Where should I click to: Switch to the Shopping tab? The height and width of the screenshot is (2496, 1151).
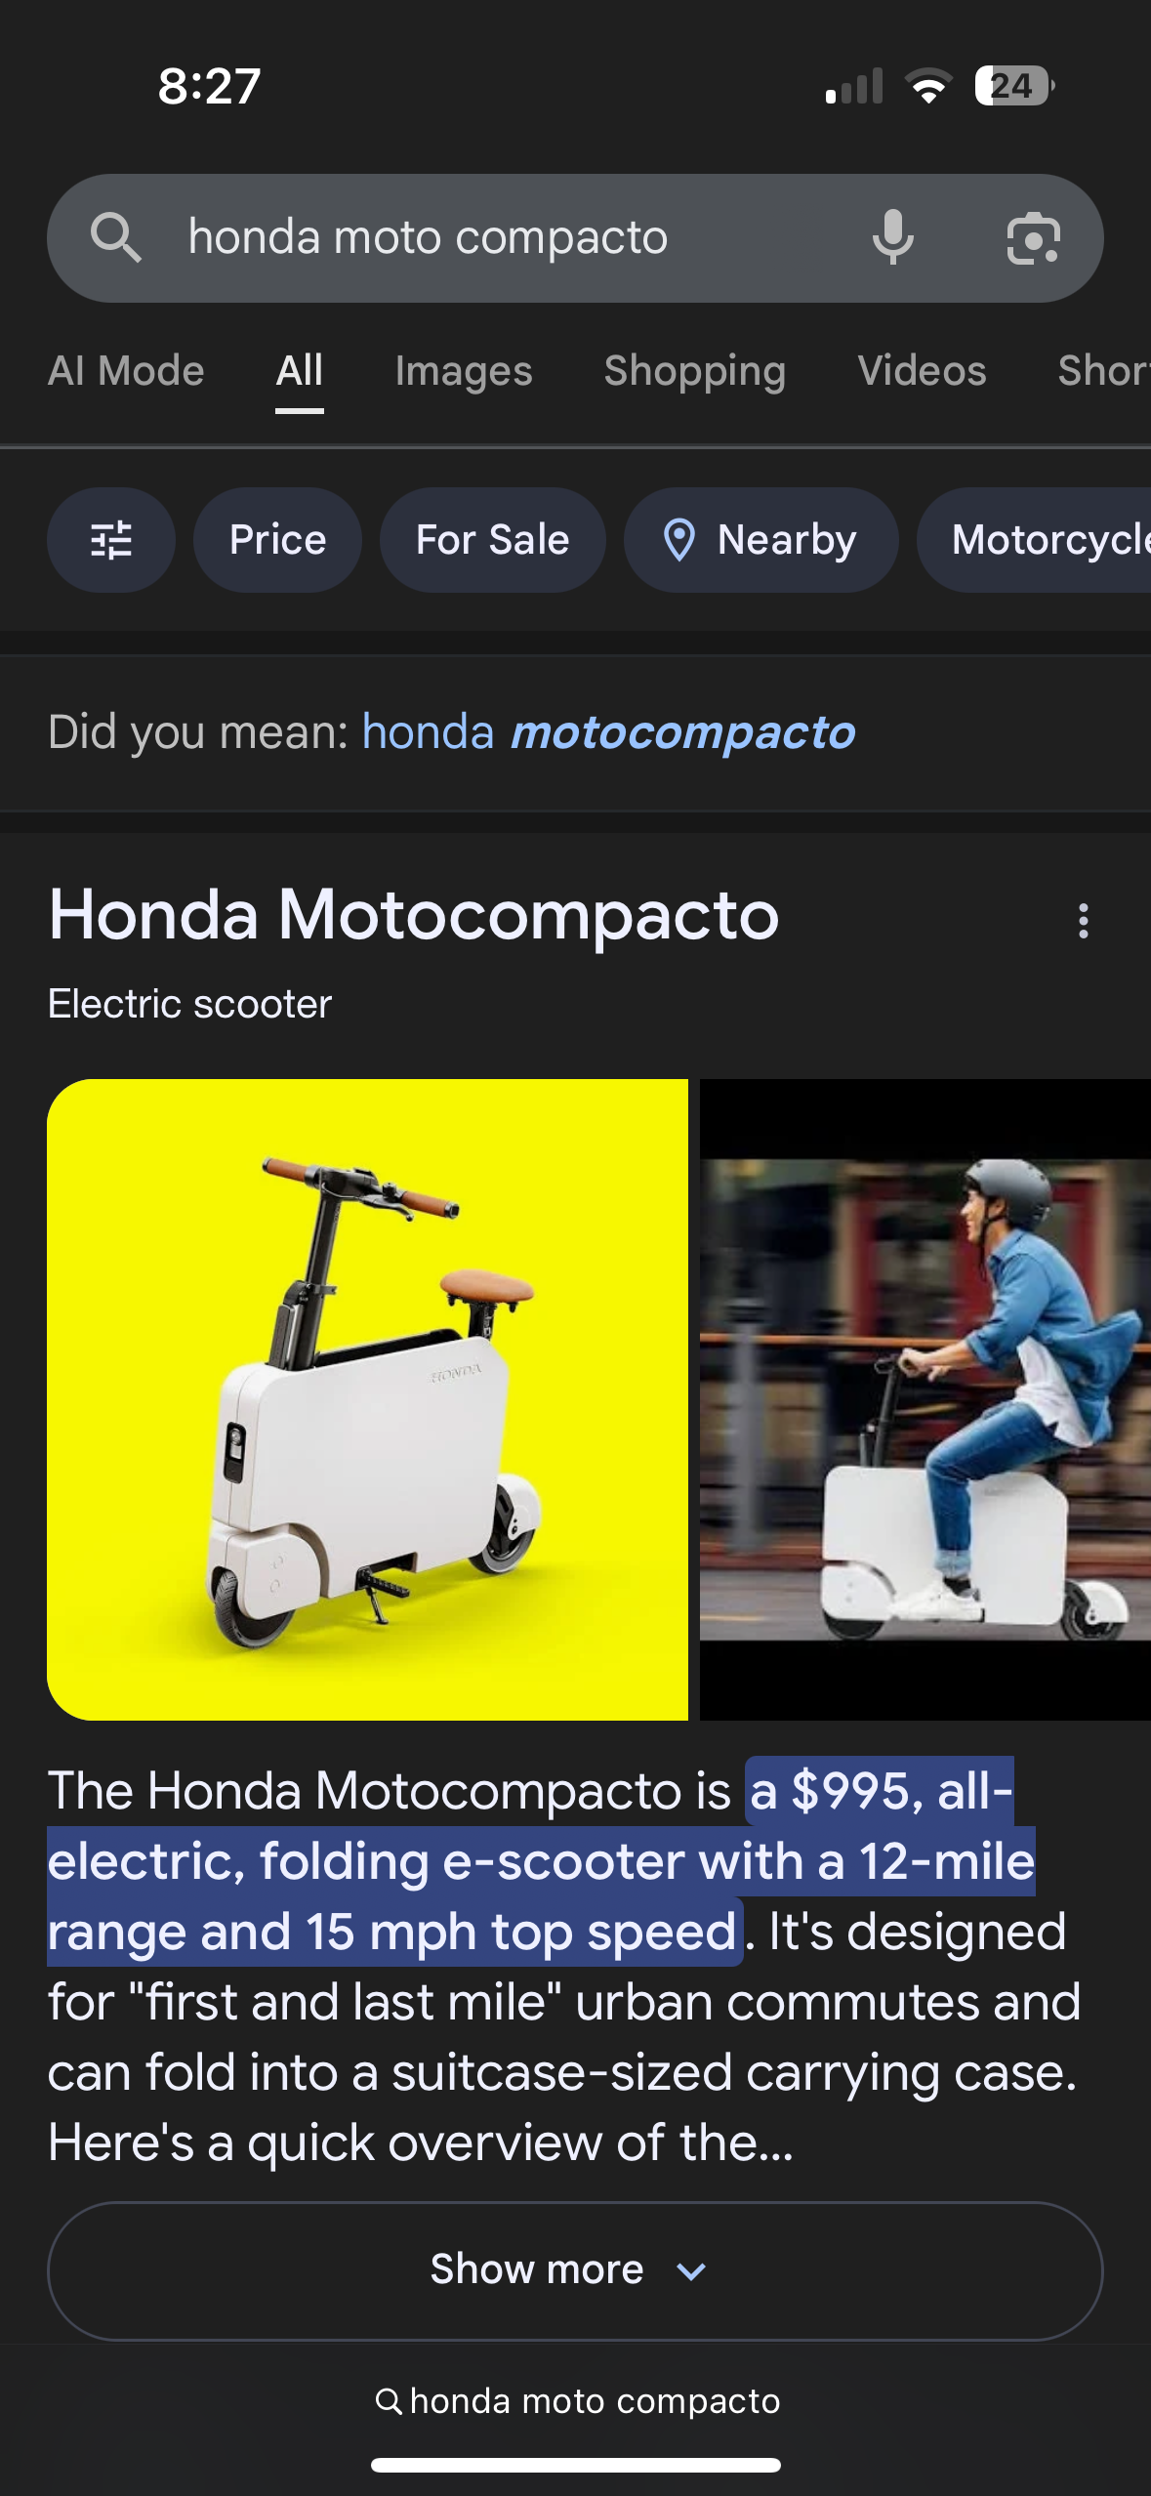[x=695, y=371]
